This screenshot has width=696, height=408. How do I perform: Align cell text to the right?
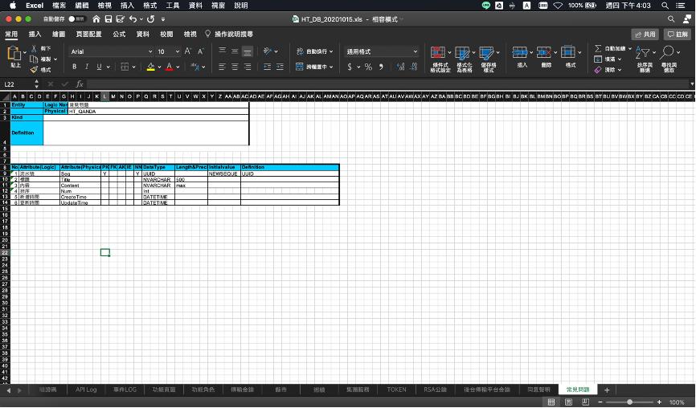pos(248,67)
